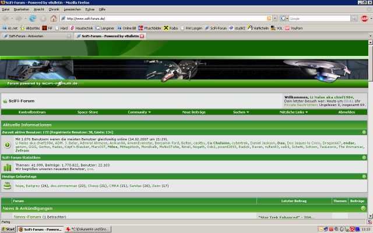Click the Reload page icon
This screenshot has height=233, width=373.
33,18
